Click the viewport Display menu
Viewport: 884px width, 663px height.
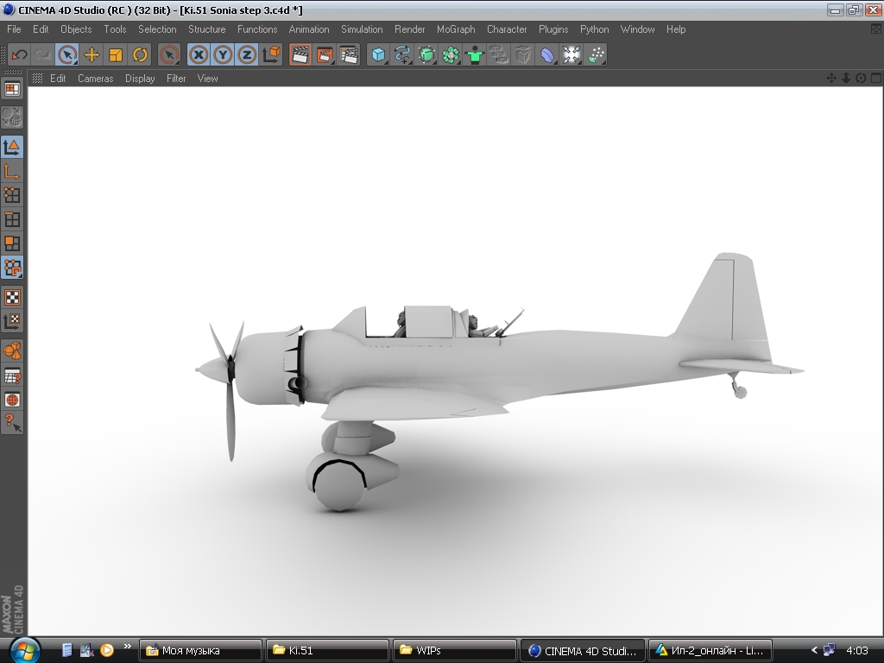[x=140, y=79]
